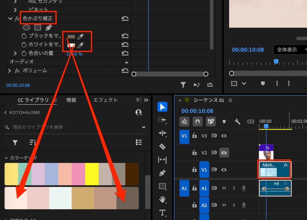This screenshot has height=220, width=307.
Task: Select the Selection arrow tool
Action: pyautogui.click(x=162, y=107)
